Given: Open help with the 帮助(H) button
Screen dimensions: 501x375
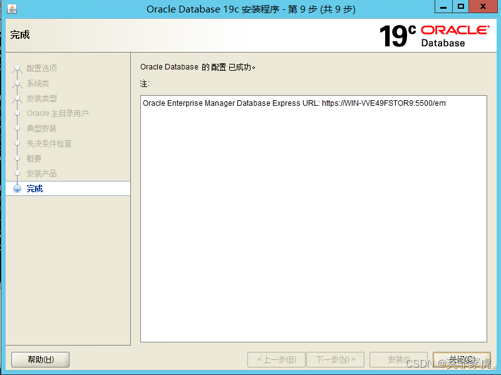Looking at the screenshot, I should (x=40, y=360).
